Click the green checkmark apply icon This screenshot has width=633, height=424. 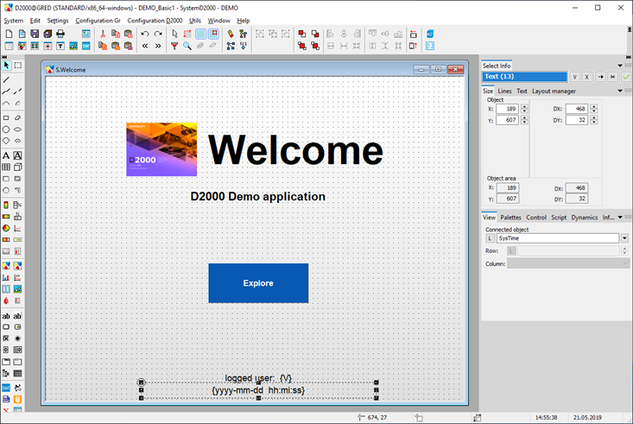626,77
